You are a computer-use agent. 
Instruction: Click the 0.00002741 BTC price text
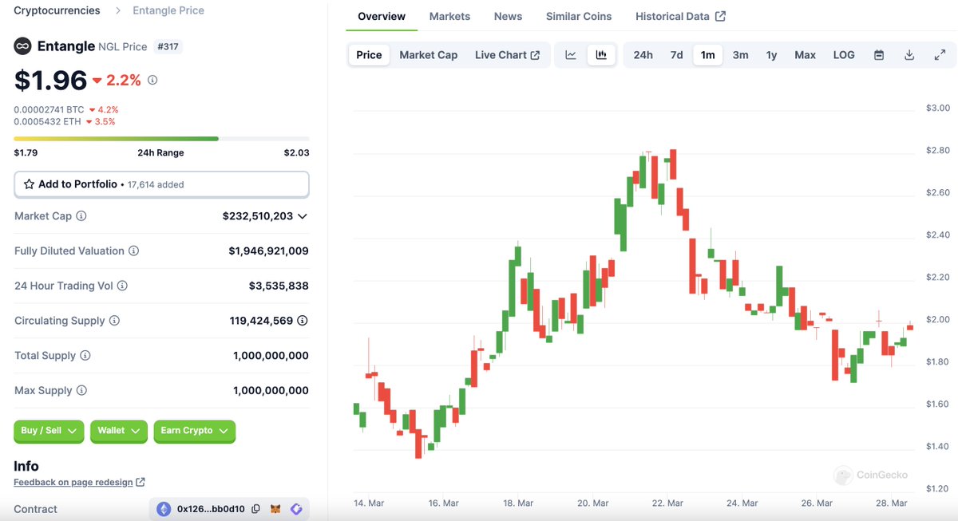tap(49, 109)
